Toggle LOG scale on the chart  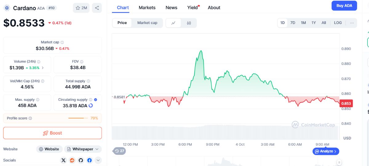click(x=338, y=23)
